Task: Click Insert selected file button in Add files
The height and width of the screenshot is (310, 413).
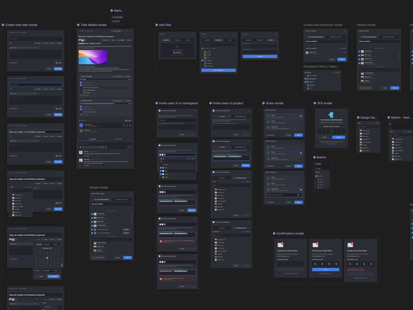Action: 218,70
